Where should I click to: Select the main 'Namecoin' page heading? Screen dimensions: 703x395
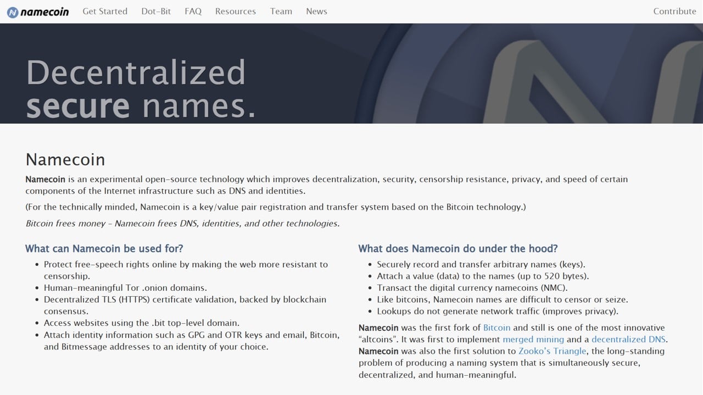[x=65, y=159]
